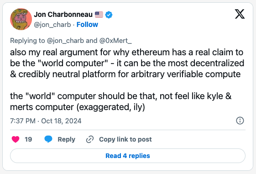Open Jon Charbonneau's profile avatar
Image resolution: width=256 pixels, height=174 pixels.
pos(21,19)
